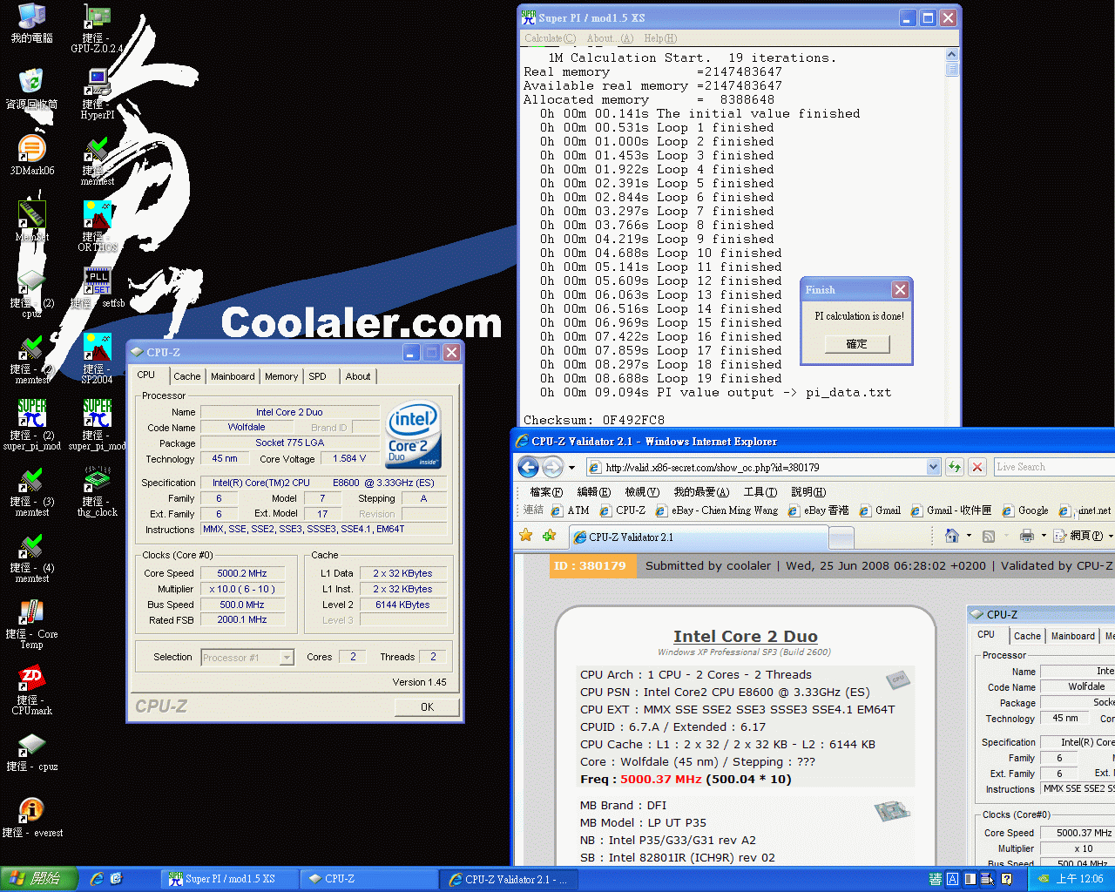Switch to the Cache tab in CPU-Z
Viewport: 1115px width, 892px height.
[x=187, y=376]
